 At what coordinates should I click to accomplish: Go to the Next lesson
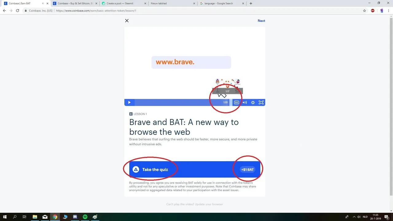(x=261, y=21)
